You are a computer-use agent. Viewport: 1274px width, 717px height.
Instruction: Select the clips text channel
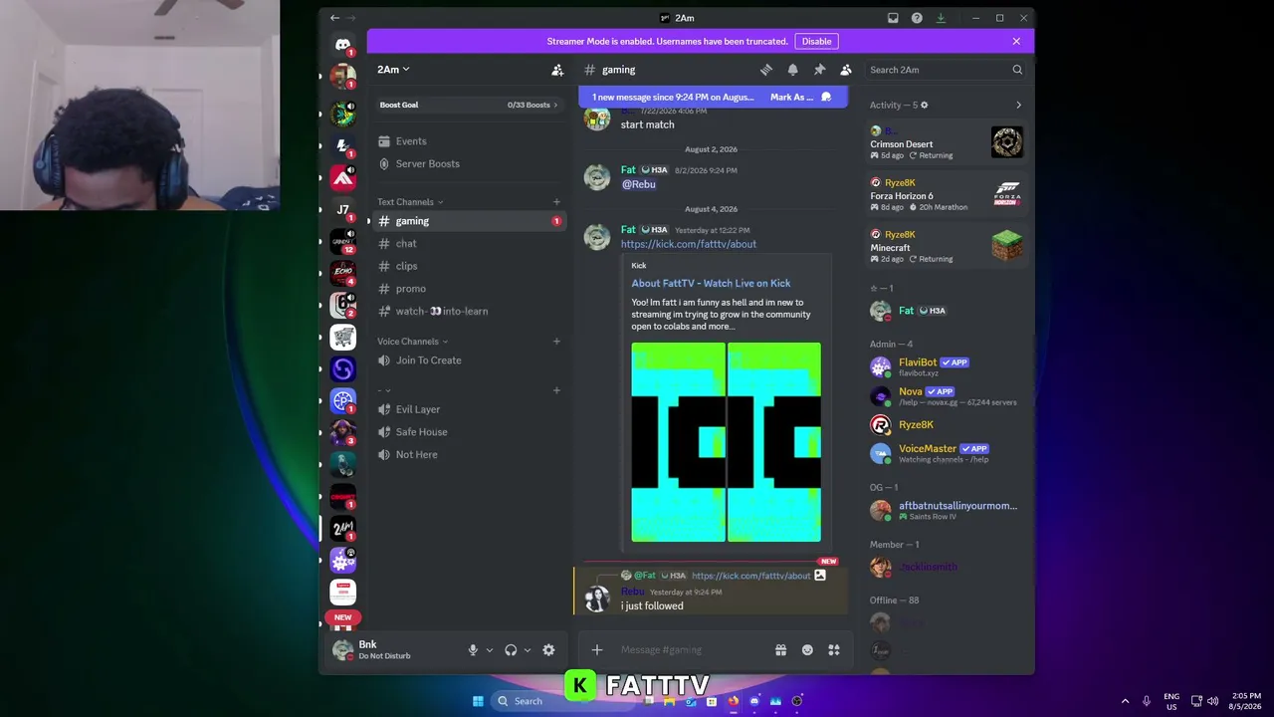pos(469,266)
